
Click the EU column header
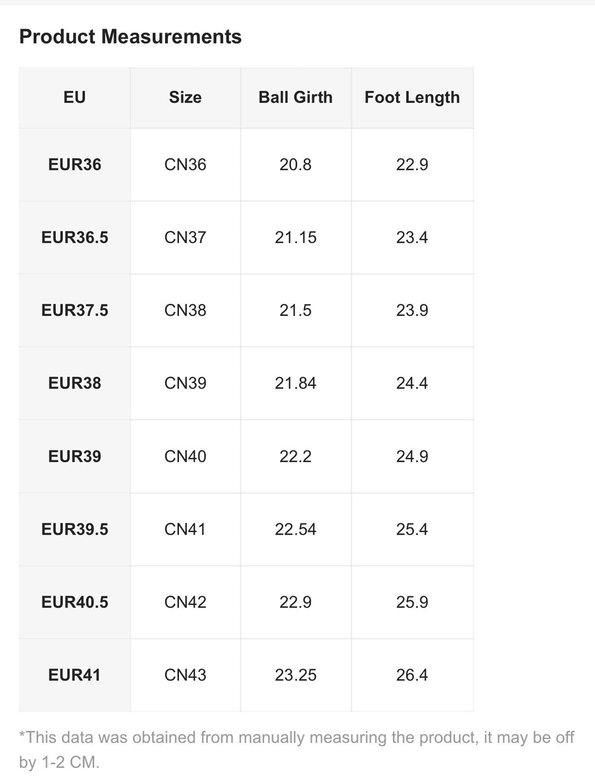pyautogui.click(x=74, y=97)
